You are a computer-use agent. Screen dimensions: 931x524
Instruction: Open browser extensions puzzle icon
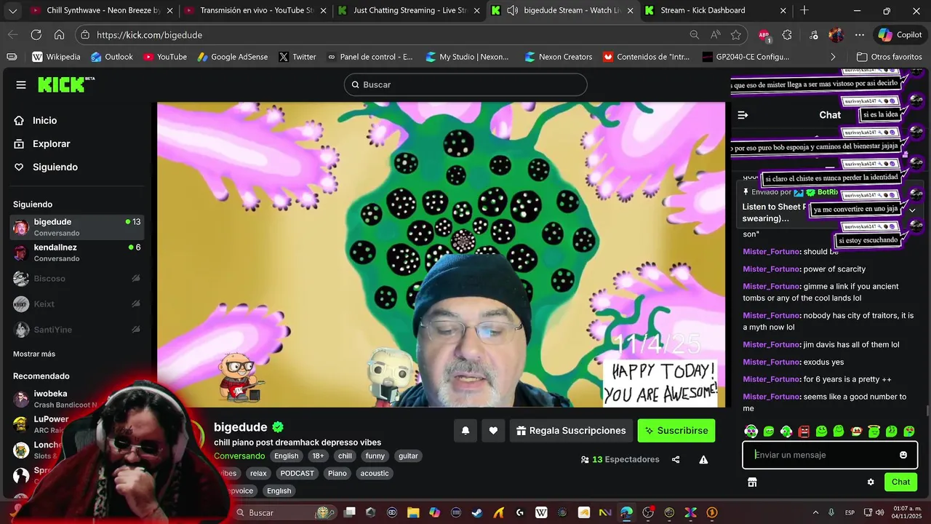(x=787, y=34)
